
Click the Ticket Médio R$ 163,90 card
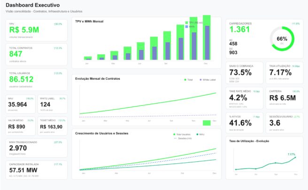pyautogui.click(x=53, y=126)
